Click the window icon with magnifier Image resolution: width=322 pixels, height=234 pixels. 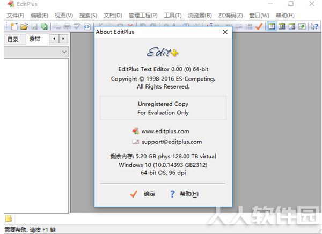point(292,26)
